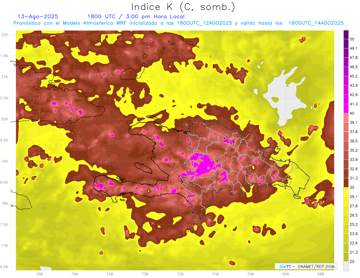Select the colorbar value "46.5"
360x278 pixels.
pos(354,67)
